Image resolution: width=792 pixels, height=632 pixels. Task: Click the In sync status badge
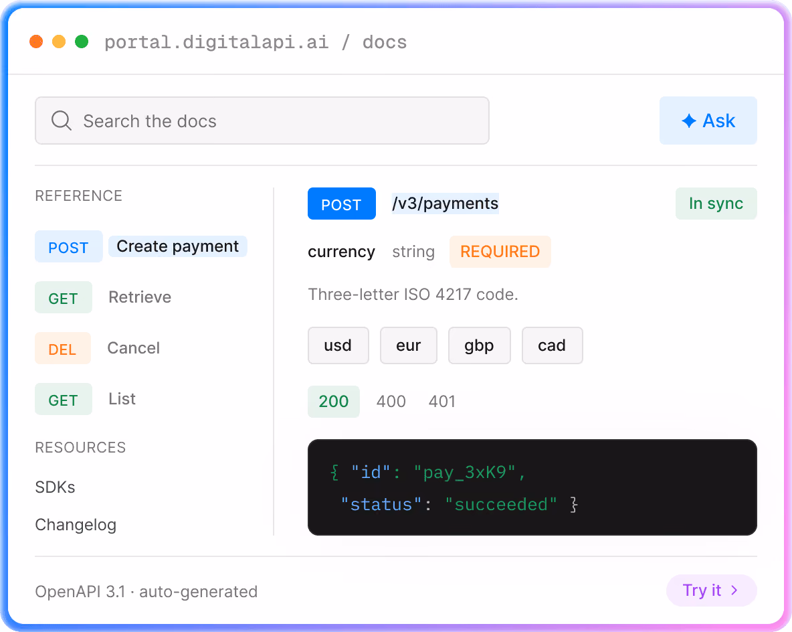click(x=716, y=204)
